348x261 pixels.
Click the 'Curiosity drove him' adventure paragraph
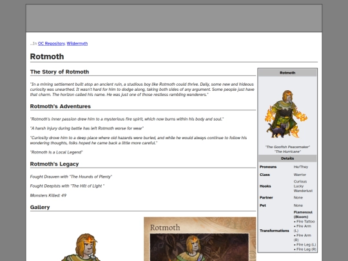139,140
